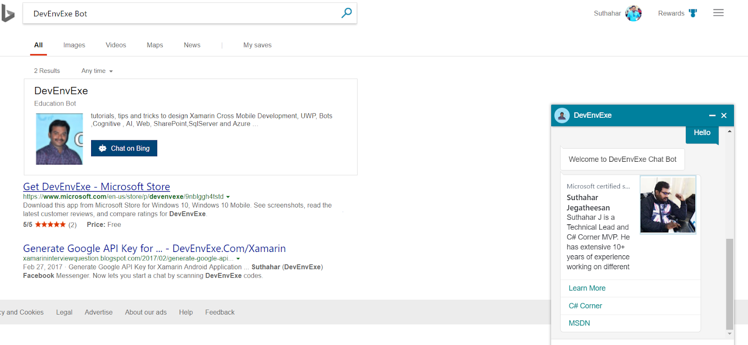The image size is (748, 345).
Task: Select the All tab
Action: pyautogui.click(x=38, y=45)
